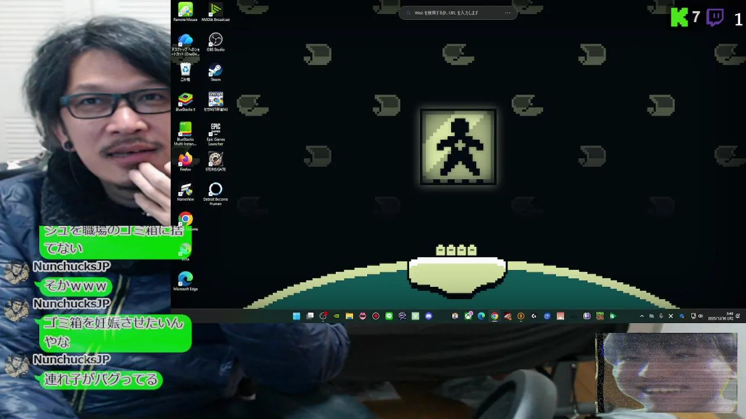Click the pixel person picture frame

point(458,147)
